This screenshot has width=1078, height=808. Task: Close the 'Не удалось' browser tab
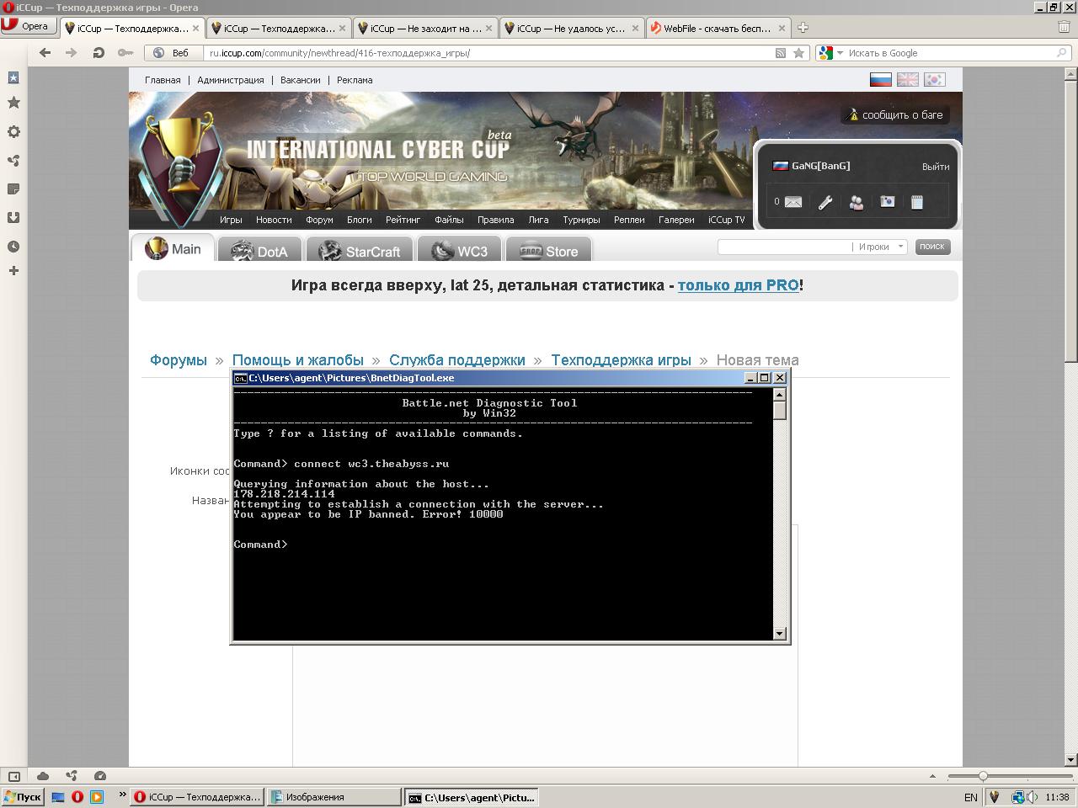(x=635, y=28)
